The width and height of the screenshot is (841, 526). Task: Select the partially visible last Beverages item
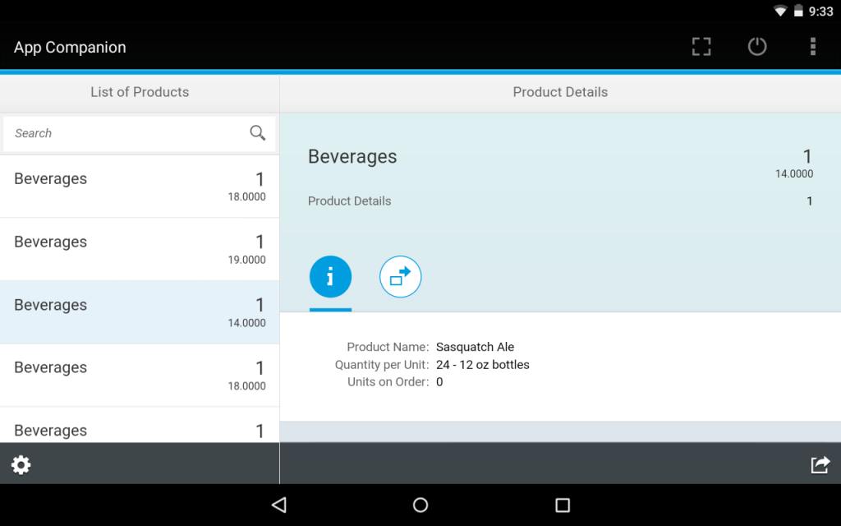[x=140, y=425]
